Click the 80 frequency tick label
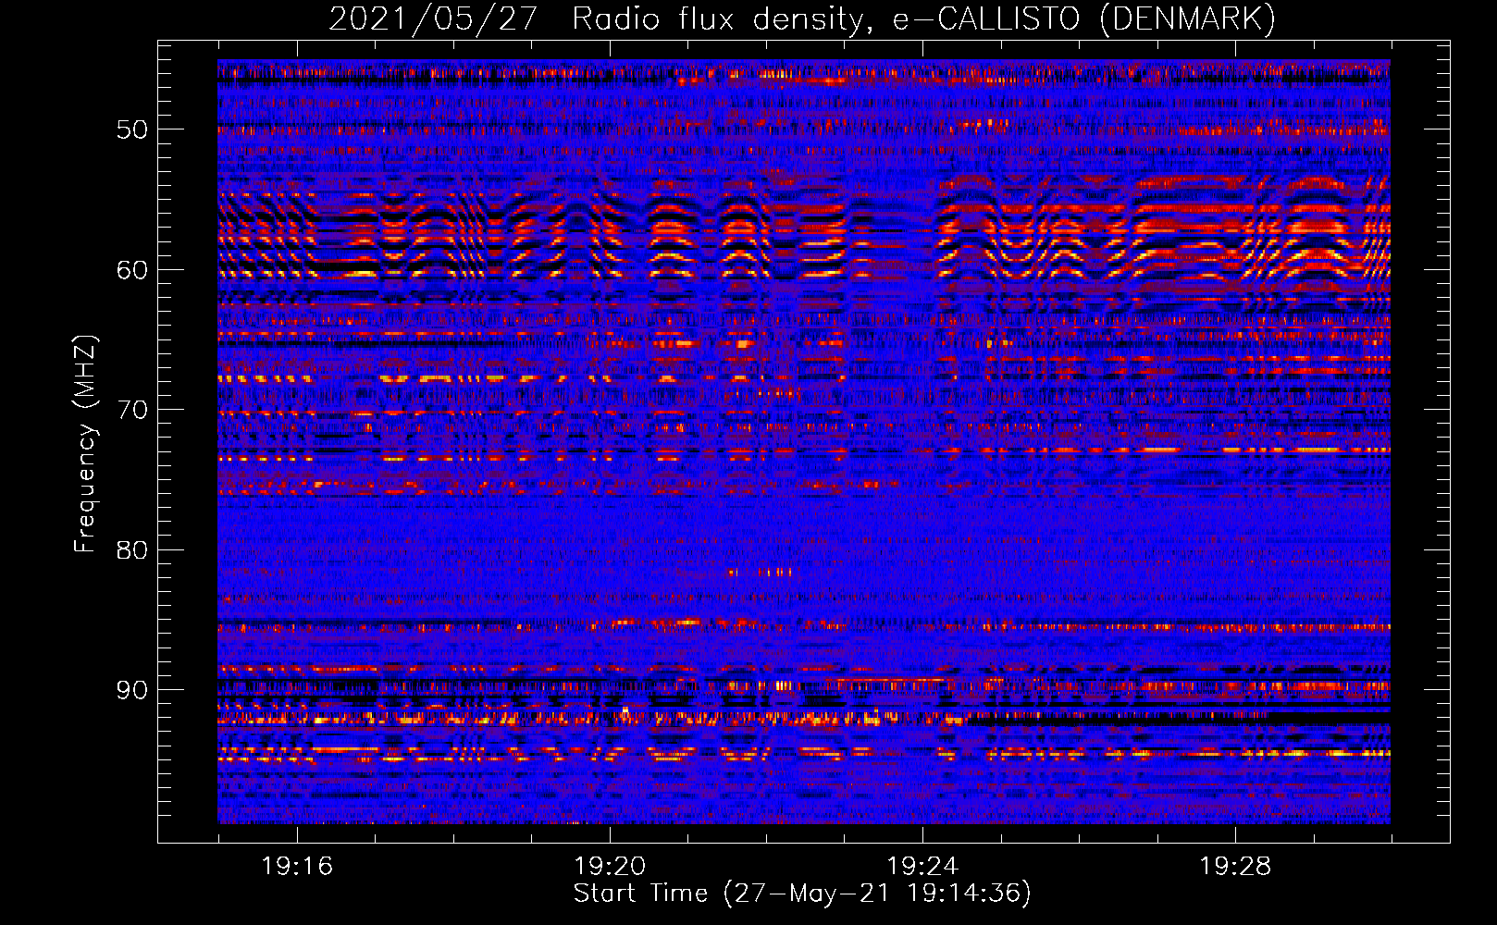This screenshot has height=925, width=1497. (x=132, y=550)
